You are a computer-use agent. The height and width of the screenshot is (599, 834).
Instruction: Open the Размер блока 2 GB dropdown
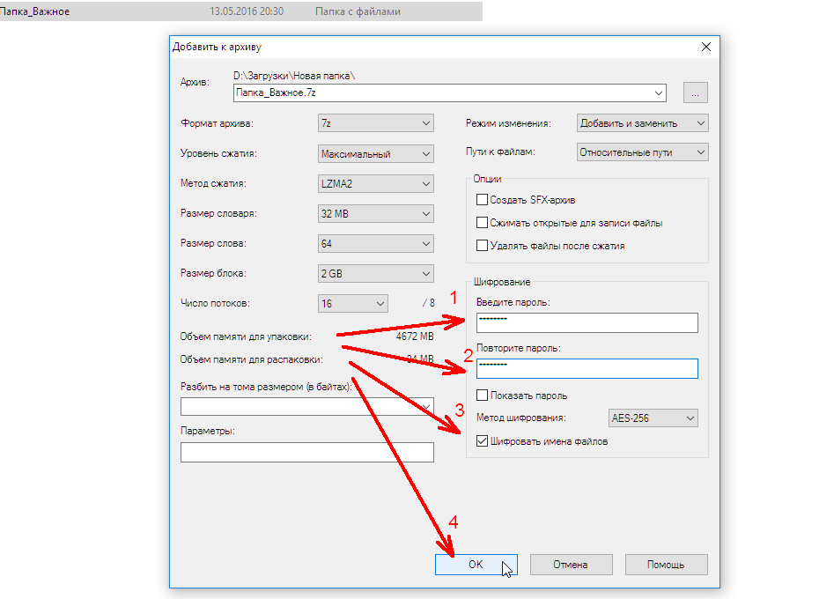coord(375,273)
